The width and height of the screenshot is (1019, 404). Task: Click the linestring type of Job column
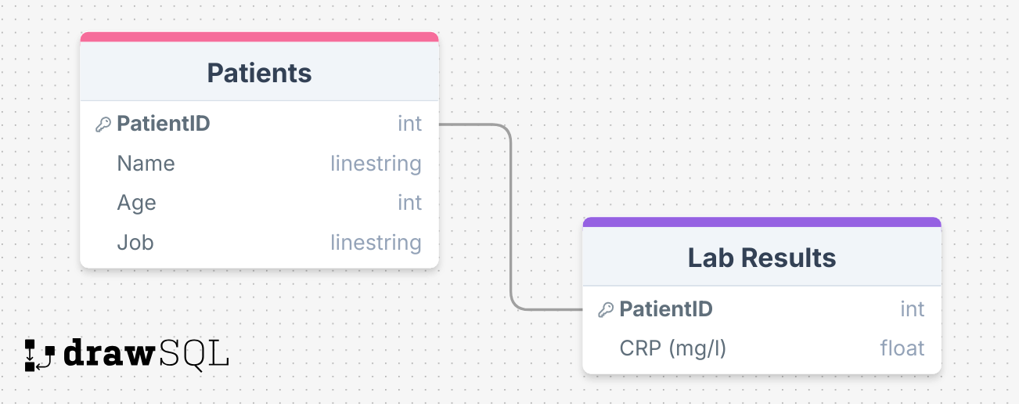(376, 243)
